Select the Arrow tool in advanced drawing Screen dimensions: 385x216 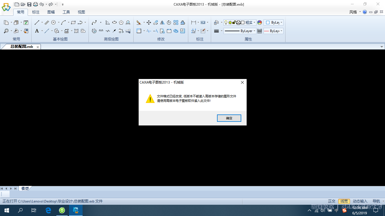[114, 31]
